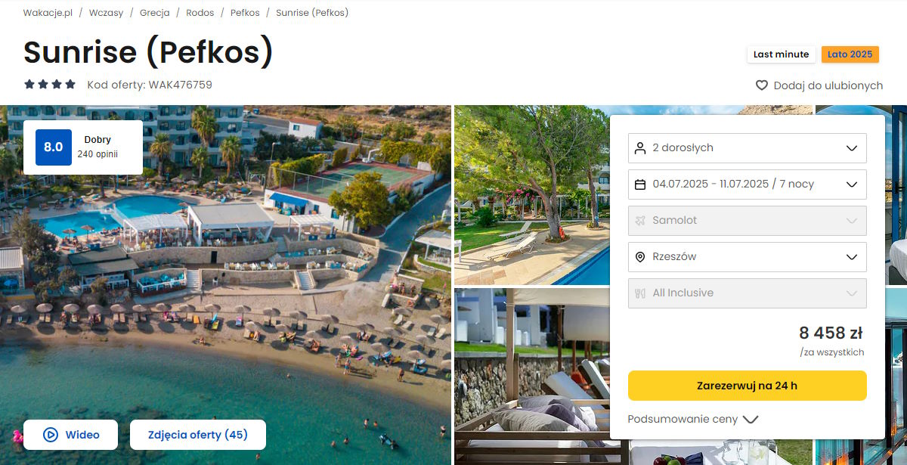The height and width of the screenshot is (465, 907).
Task: Click the cutlery icon by All Inclusive
Action: (640, 293)
